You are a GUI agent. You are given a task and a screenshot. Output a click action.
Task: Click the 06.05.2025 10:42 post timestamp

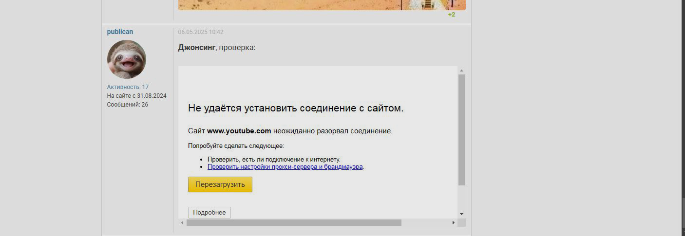point(201,32)
